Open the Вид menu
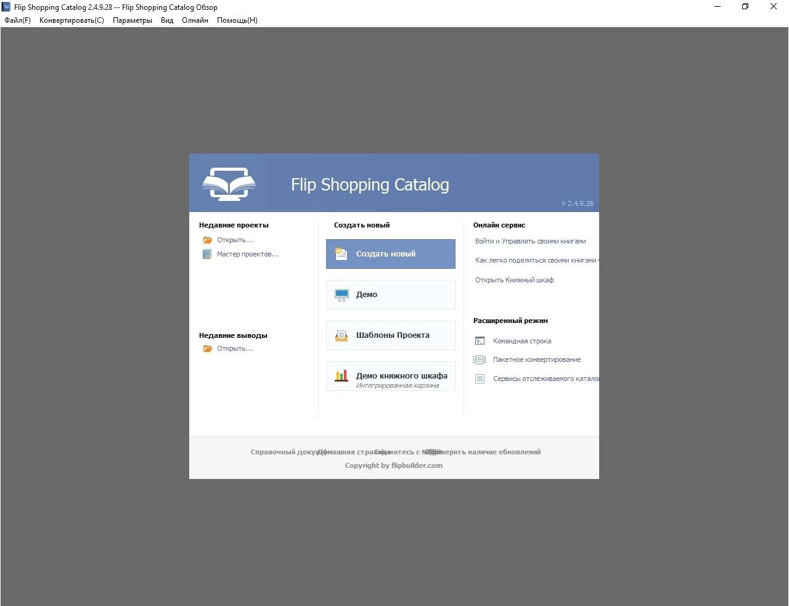Image resolution: width=789 pixels, height=606 pixels. (x=167, y=20)
